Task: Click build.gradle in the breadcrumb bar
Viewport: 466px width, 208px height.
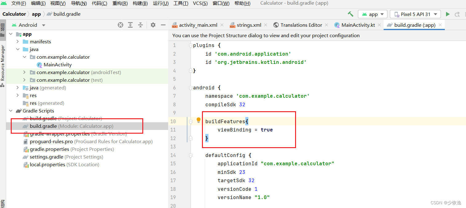Action: click(x=67, y=14)
